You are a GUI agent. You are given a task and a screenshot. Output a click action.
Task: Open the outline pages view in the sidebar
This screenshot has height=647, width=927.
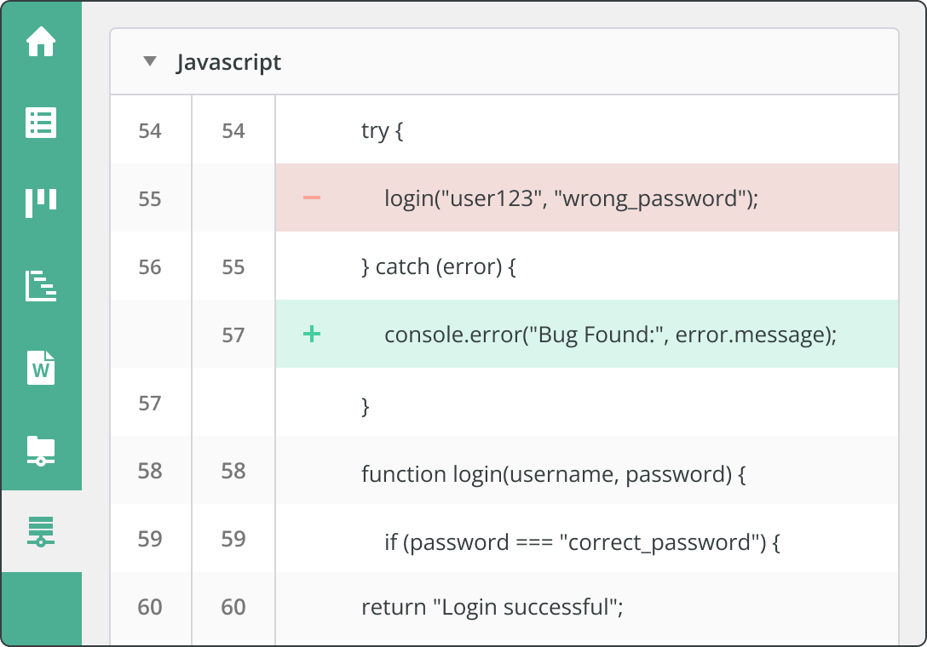click(x=41, y=286)
